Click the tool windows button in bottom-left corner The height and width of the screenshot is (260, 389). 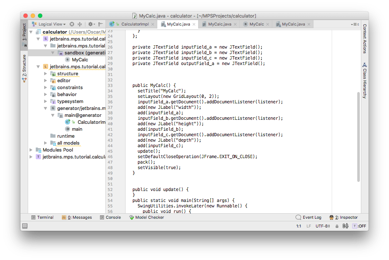click(24, 226)
